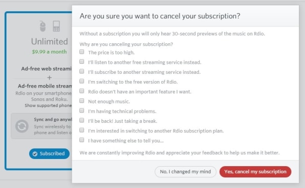Click the 'Sync and go anywhere' panel

pos(41,126)
